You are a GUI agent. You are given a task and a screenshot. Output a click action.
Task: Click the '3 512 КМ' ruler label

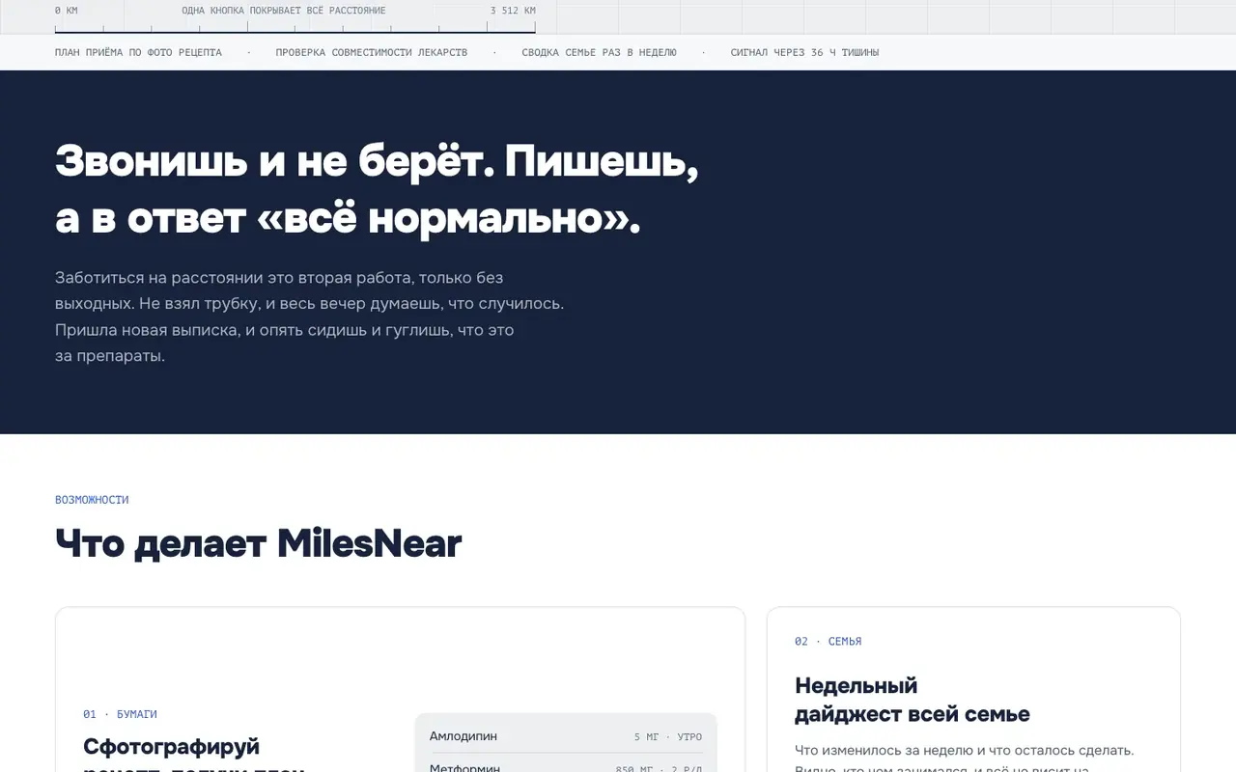click(513, 11)
